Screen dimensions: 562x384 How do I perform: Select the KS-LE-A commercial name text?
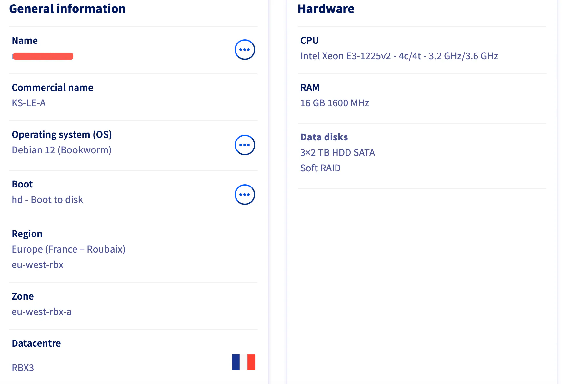(x=29, y=103)
